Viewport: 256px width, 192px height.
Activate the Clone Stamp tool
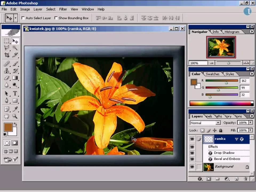[x=7, y=71]
